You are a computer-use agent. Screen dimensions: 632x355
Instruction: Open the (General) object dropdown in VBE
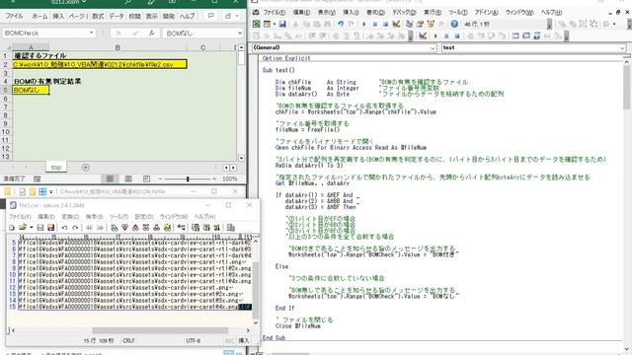click(x=433, y=48)
